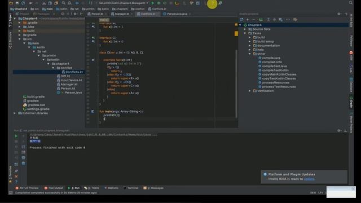Clear console output with the trash icon

coord(23,163)
